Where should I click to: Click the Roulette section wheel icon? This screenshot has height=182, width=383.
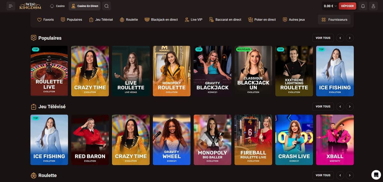tap(34, 175)
